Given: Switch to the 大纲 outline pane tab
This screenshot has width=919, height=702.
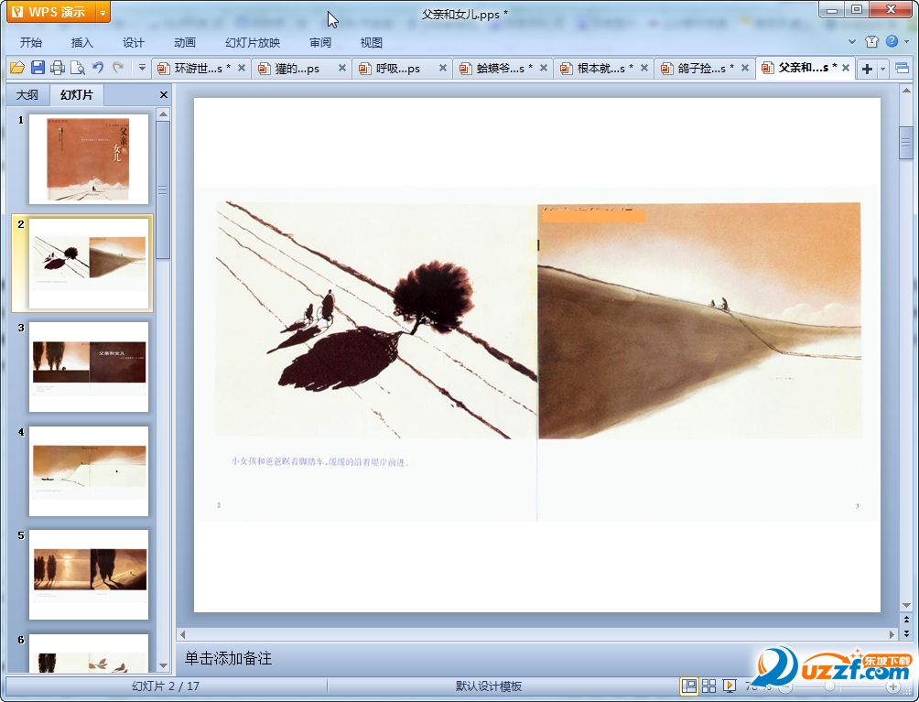Looking at the screenshot, I should coord(27,95).
